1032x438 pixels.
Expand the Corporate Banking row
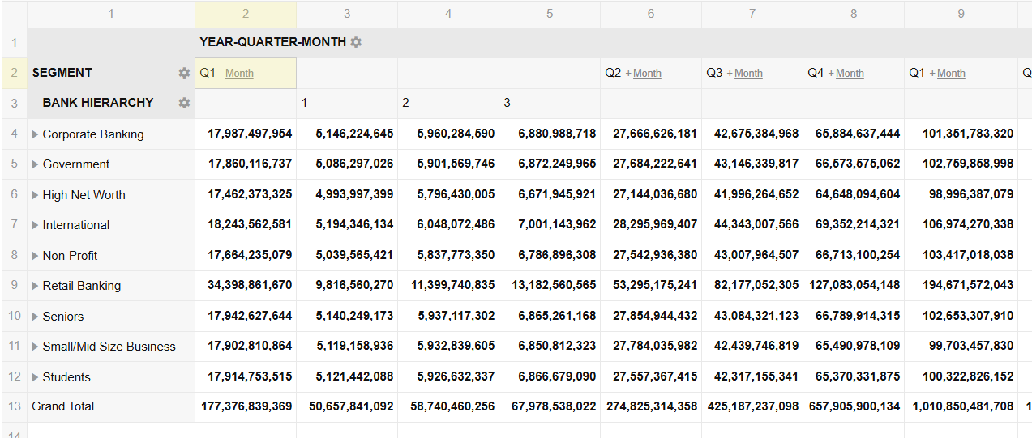(35, 134)
